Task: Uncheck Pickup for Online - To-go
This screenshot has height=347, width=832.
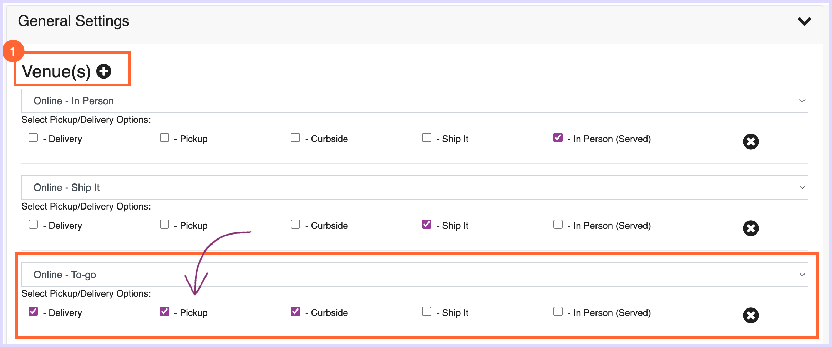Action: click(164, 311)
